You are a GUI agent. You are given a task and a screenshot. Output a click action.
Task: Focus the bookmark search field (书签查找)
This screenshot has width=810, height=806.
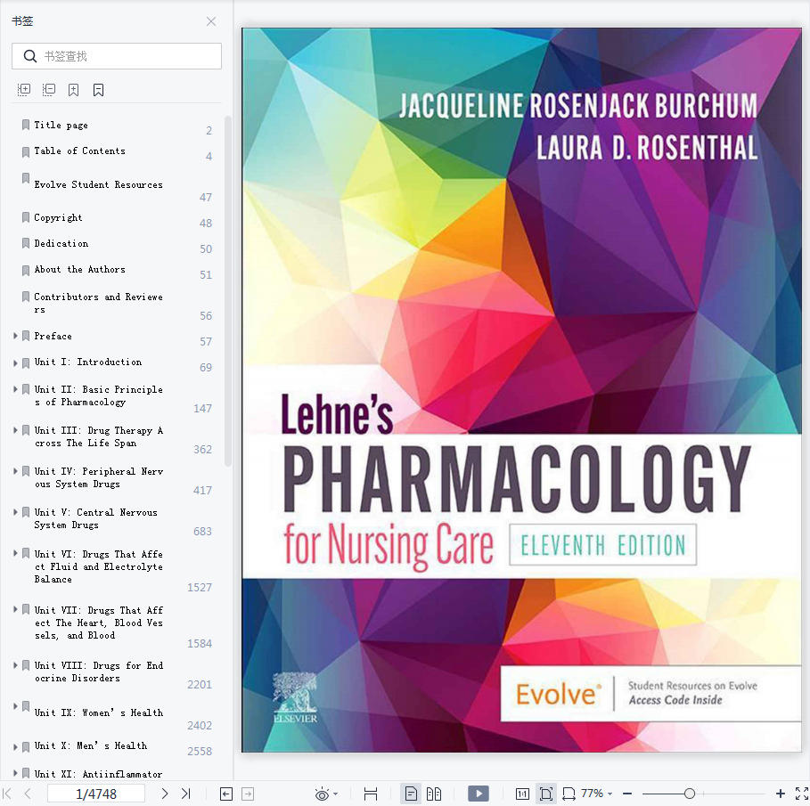pos(117,56)
